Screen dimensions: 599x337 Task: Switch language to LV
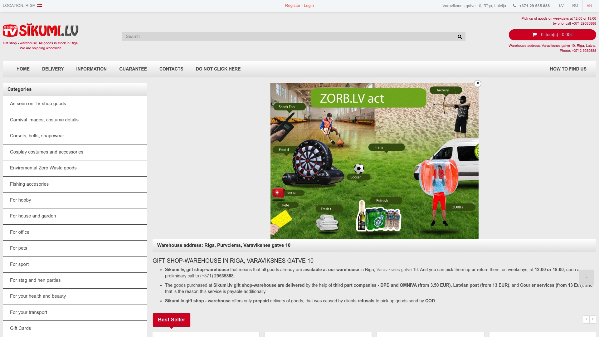pos(561,6)
